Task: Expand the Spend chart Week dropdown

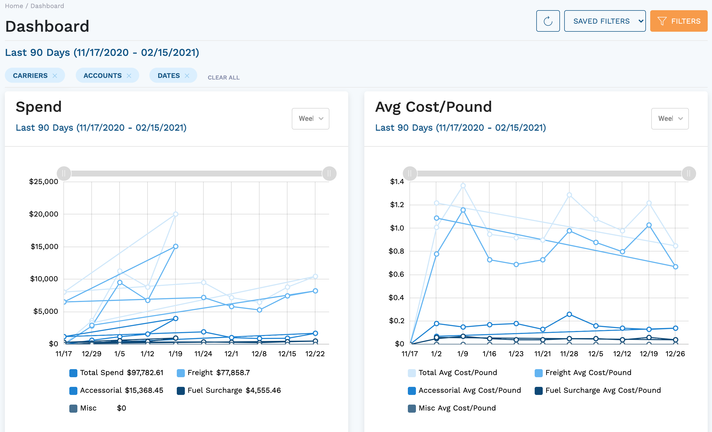Action: click(310, 119)
